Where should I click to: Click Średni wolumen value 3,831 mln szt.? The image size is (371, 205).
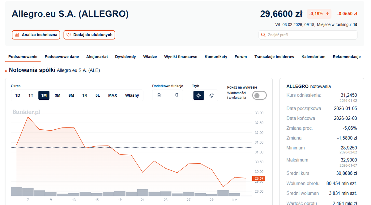coord(343,193)
